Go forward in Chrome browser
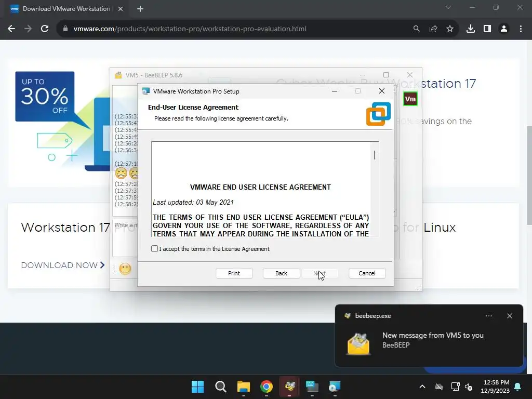This screenshot has height=399, width=532. coord(28,29)
